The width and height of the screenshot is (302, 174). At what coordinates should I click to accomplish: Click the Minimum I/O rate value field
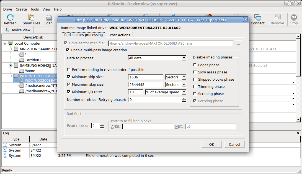point(136,92)
